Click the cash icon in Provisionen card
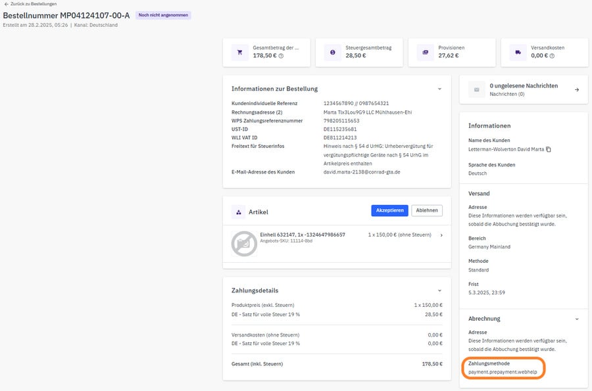The height and width of the screenshot is (391, 592). pos(425,52)
